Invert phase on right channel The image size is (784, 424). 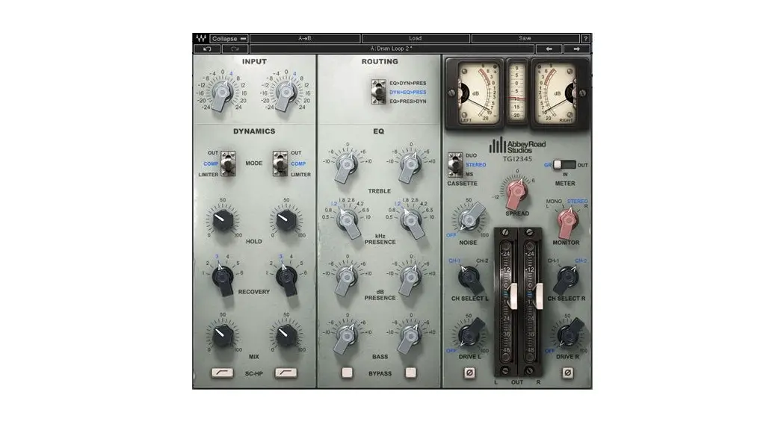pyautogui.click(x=567, y=372)
